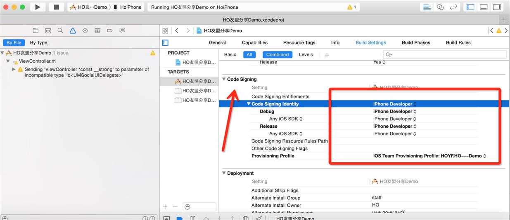
Task: Select the By File filter
Action: [14, 42]
